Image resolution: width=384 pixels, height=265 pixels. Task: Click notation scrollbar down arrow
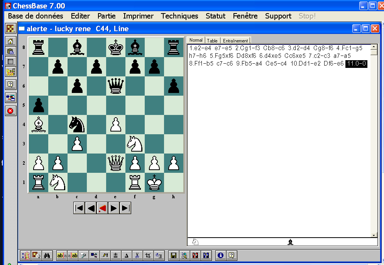point(374,235)
